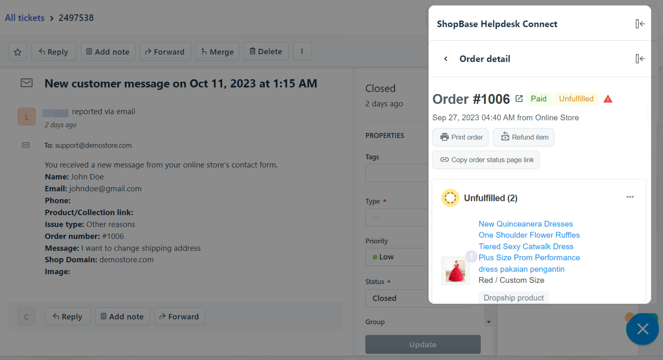Go back from Order detail
Image resolution: width=663 pixels, height=360 pixels.
point(446,59)
